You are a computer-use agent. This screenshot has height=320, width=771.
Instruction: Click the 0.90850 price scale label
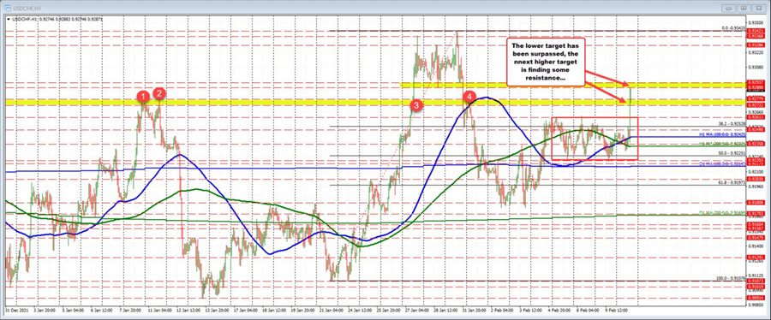tap(755, 305)
